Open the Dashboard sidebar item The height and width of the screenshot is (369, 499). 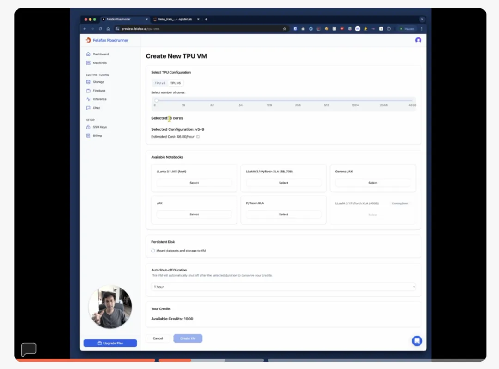click(97, 54)
